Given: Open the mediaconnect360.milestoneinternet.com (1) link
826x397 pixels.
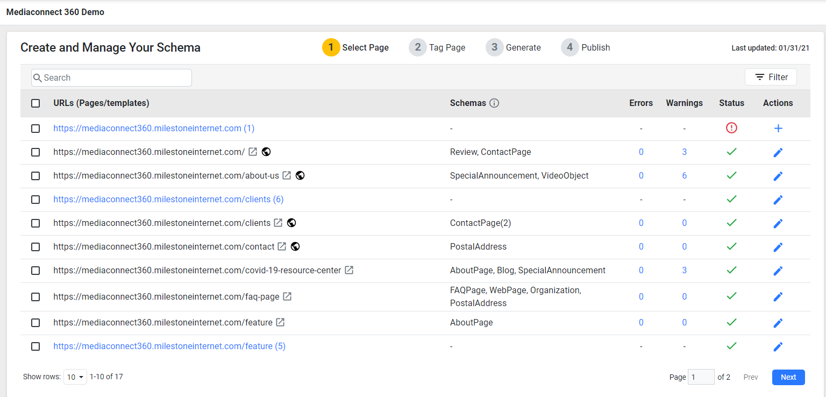Looking at the screenshot, I should point(154,128).
